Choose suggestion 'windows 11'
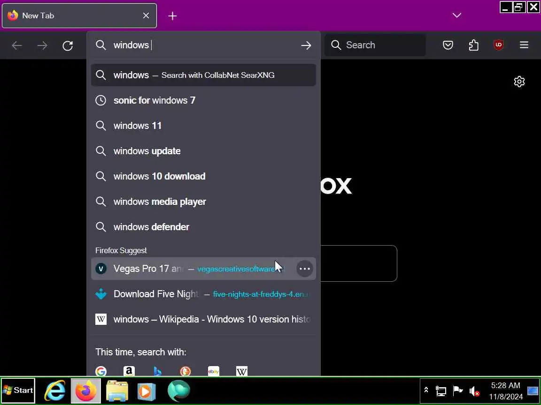The image size is (541, 405). pyautogui.click(x=203, y=126)
